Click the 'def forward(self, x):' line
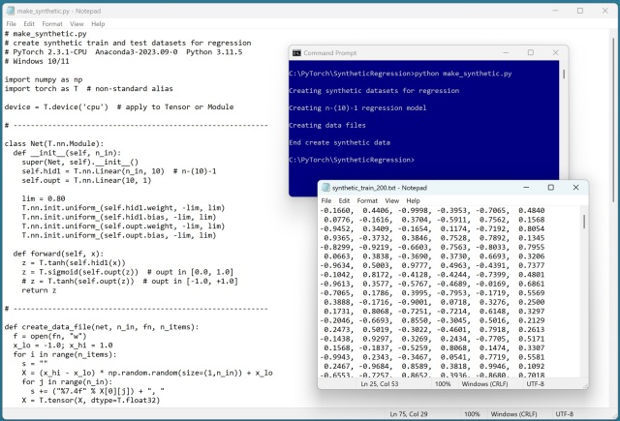 (x=58, y=254)
